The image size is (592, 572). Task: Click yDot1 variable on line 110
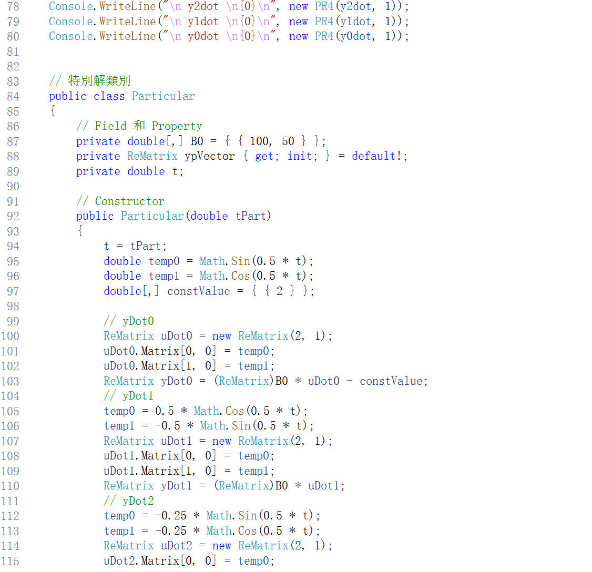click(176, 486)
